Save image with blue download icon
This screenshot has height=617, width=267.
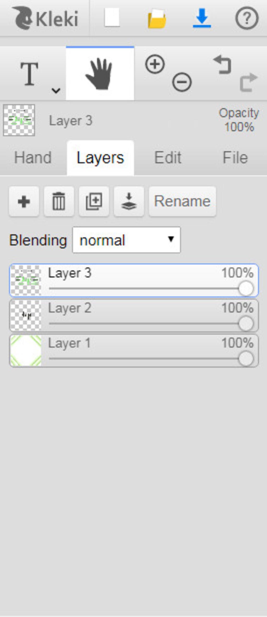pos(202,18)
